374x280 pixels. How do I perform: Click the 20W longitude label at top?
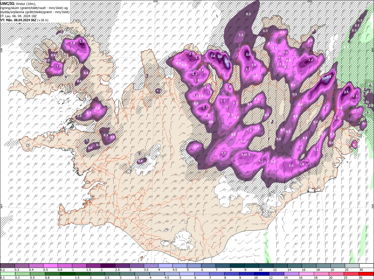[x=155, y=1]
